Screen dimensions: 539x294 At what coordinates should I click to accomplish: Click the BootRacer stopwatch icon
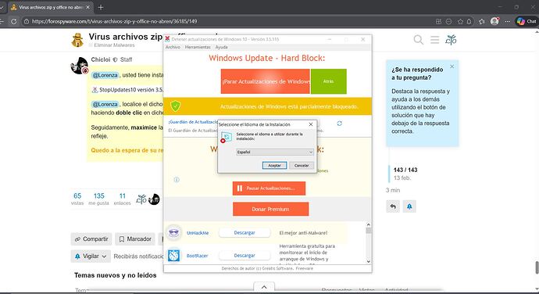point(174,256)
